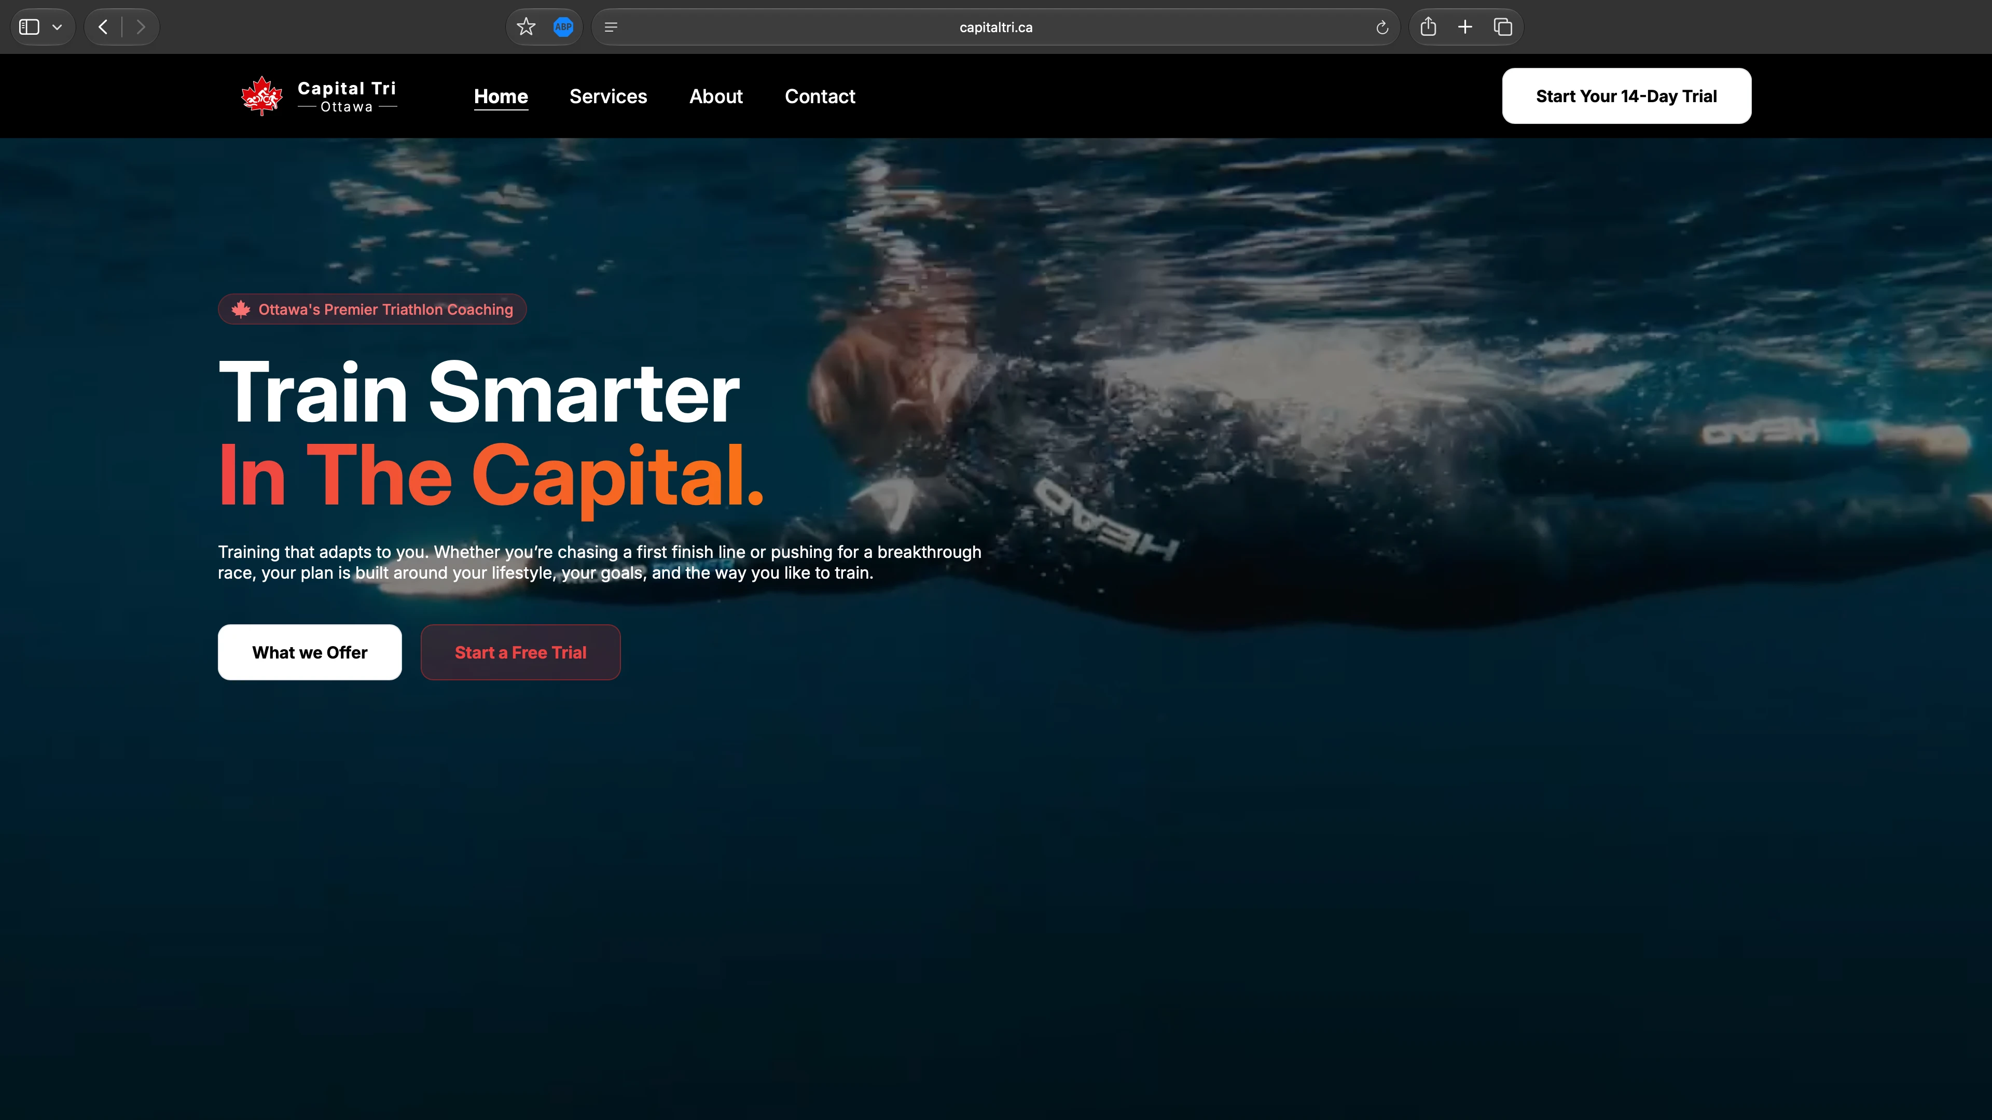The image size is (1992, 1120).
Task: Go forward to the next page
Action: click(x=141, y=27)
